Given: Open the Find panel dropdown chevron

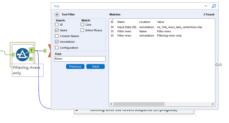Looking at the screenshot, I should pos(206,6).
